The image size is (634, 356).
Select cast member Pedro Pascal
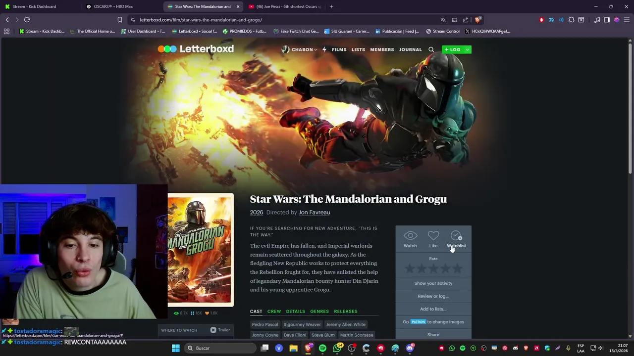coord(265,324)
